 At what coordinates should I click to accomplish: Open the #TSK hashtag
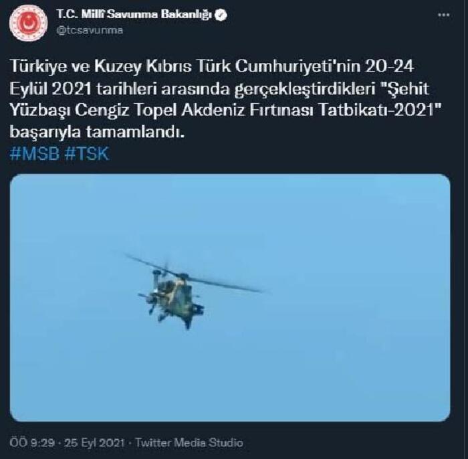(86, 154)
